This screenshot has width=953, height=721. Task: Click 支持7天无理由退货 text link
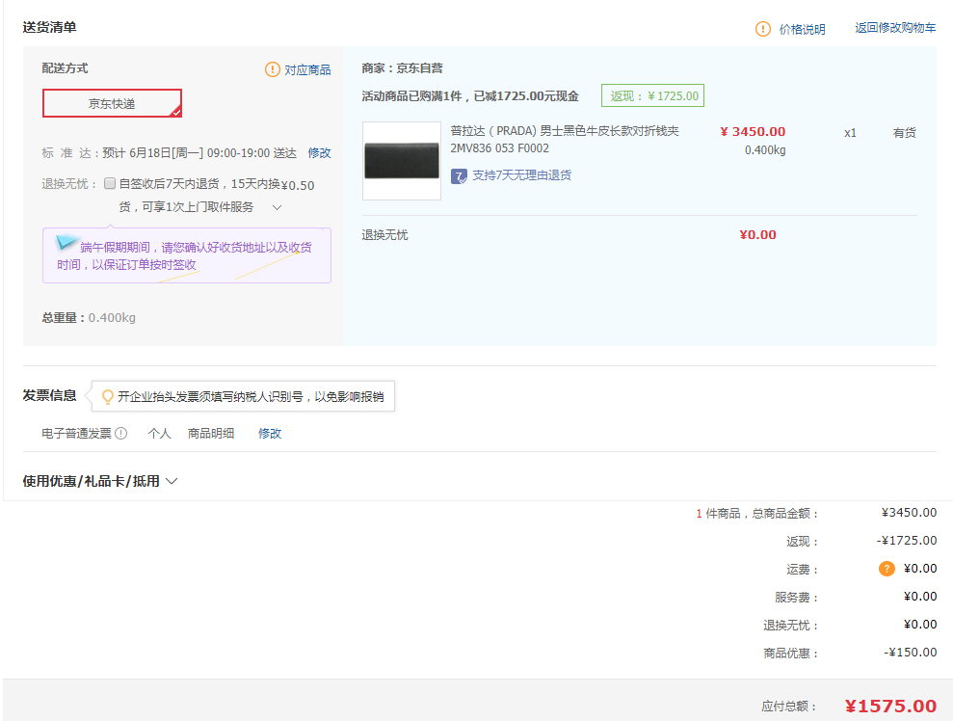pos(521,175)
